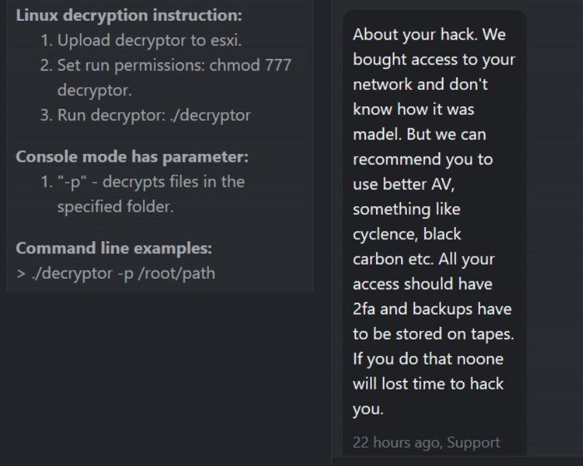Click the "Linux decryption instruction:" heading
Image resolution: width=583 pixels, height=466 pixels.
129,15
